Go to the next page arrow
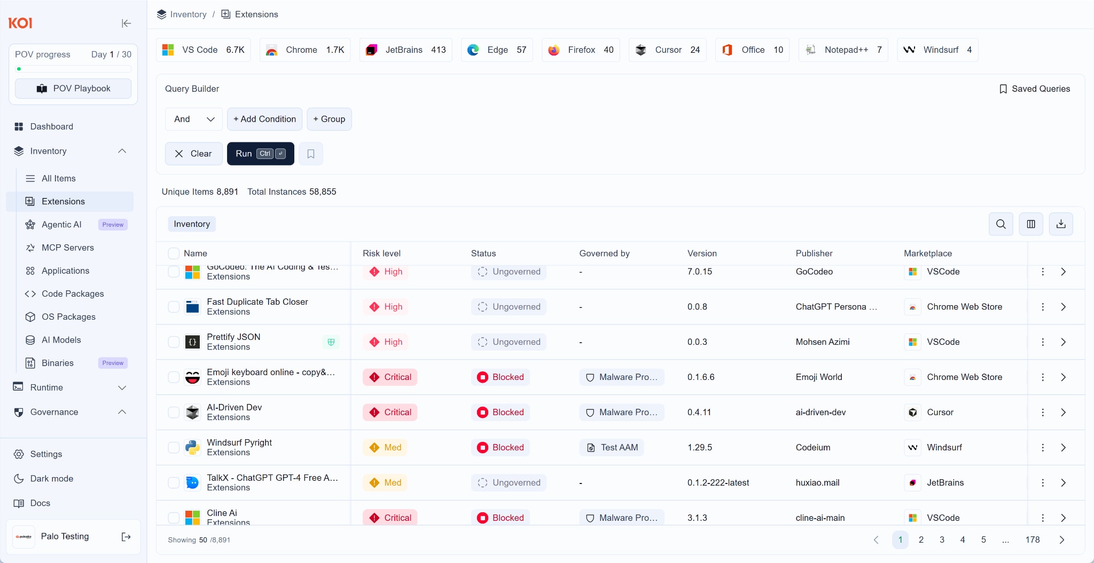 pos(1062,540)
